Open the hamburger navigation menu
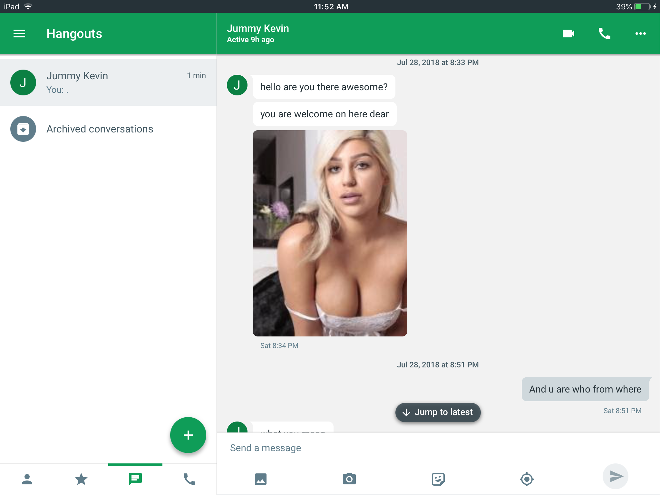Image resolution: width=660 pixels, height=495 pixels. coord(19,34)
